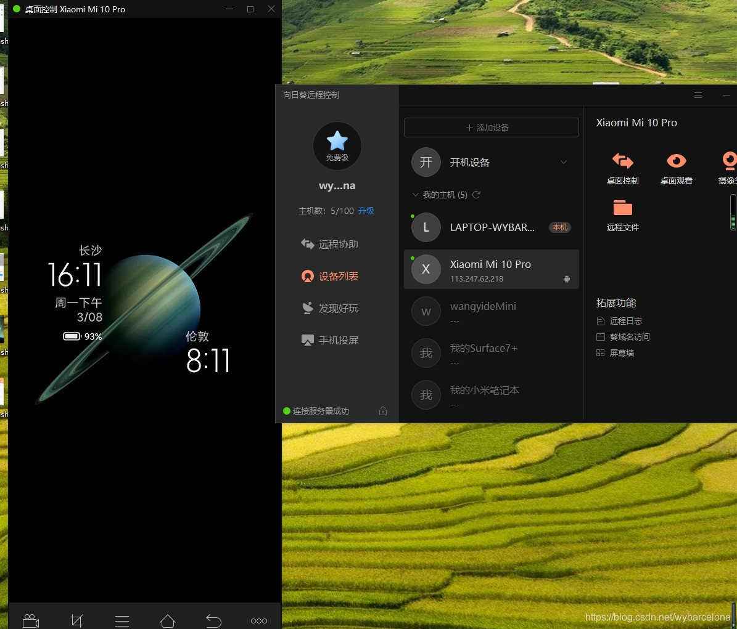Click the refresh icon next to 我的主机 (5)
The width and height of the screenshot is (737, 629).
(x=476, y=194)
